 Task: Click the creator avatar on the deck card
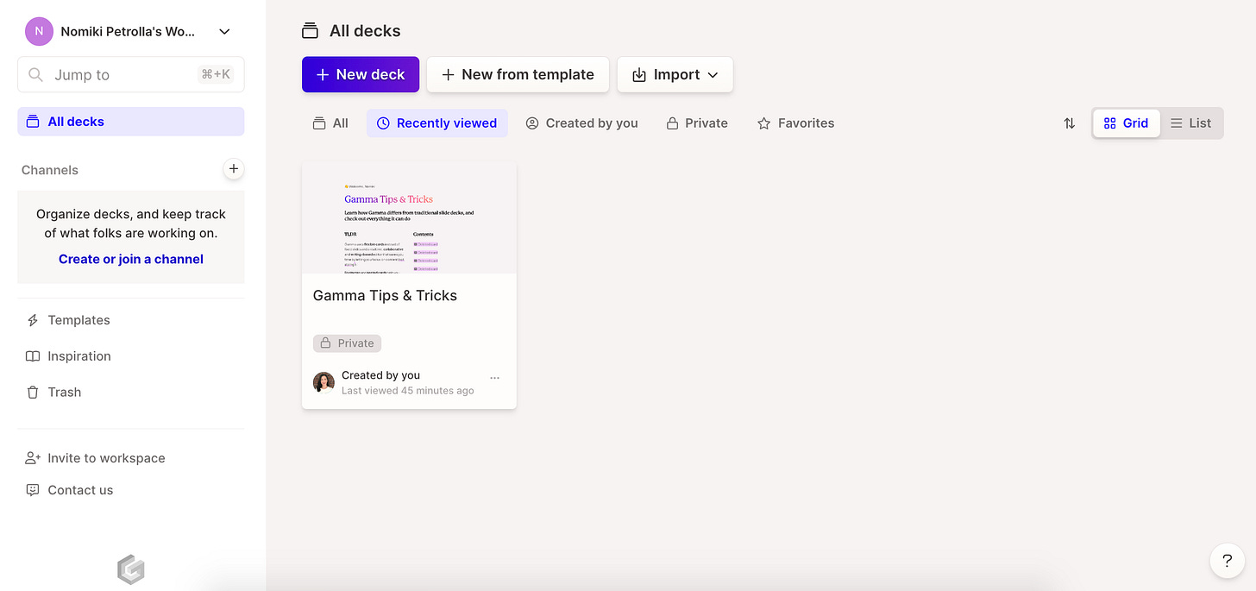click(x=323, y=382)
